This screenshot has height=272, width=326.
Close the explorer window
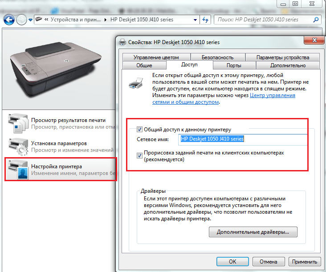[312, 4]
